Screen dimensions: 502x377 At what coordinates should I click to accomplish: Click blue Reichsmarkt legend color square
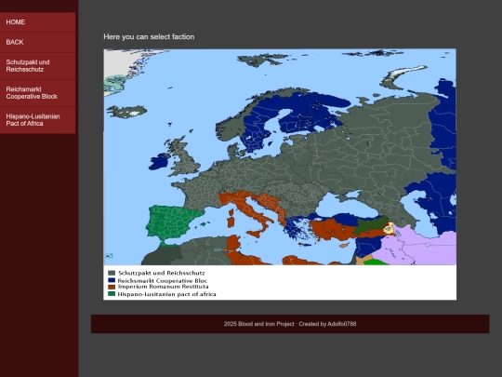tap(112, 280)
